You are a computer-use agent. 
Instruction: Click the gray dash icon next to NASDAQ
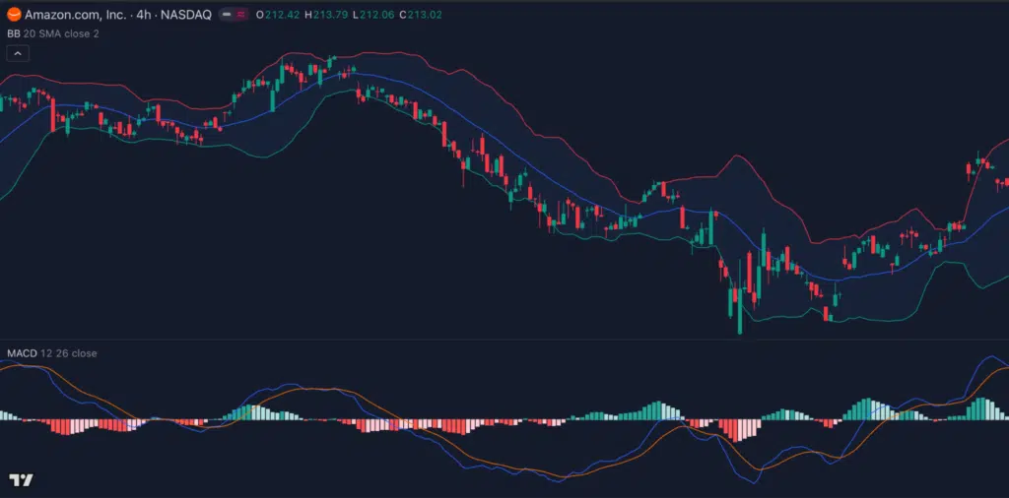click(x=227, y=15)
